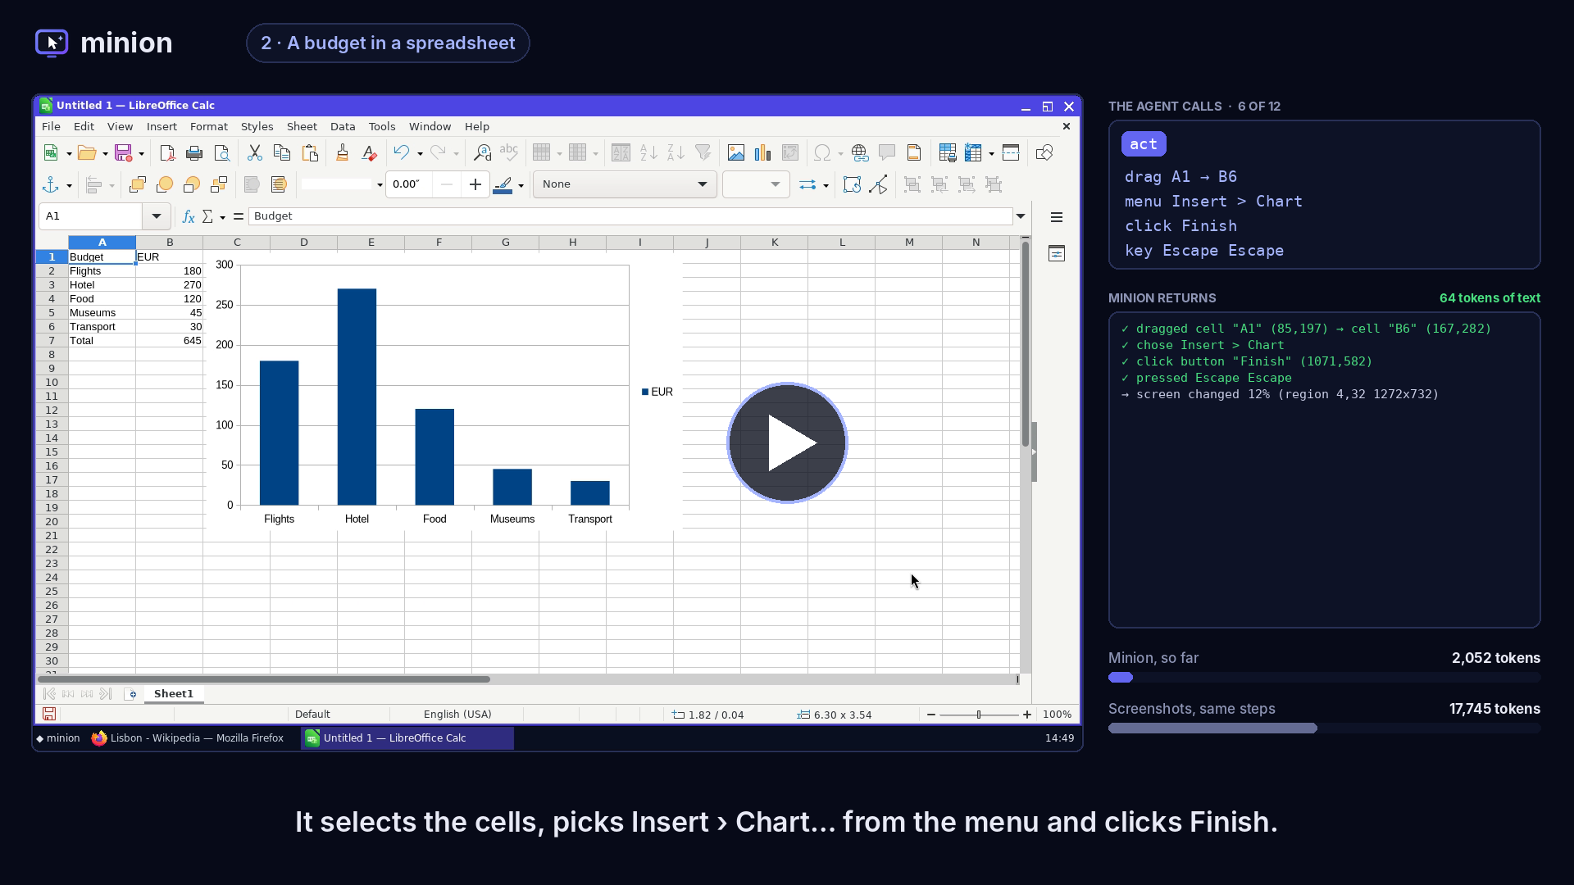1574x885 pixels.
Task: Click the Headers and Footers icon
Action: tap(914, 153)
